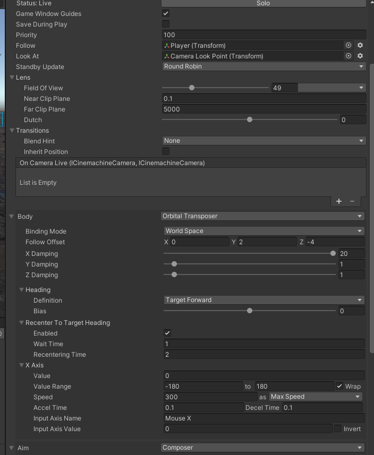Collapse the X Axis section
374x455 pixels.
20,365
